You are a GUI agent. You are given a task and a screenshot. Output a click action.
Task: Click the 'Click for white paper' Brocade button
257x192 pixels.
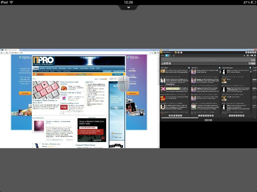(x=88, y=128)
